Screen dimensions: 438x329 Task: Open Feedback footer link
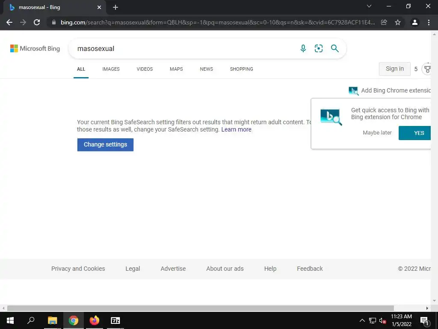pyautogui.click(x=310, y=269)
